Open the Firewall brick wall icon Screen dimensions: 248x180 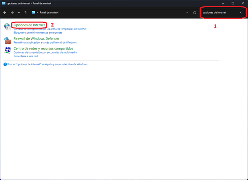[x=8, y=40]
